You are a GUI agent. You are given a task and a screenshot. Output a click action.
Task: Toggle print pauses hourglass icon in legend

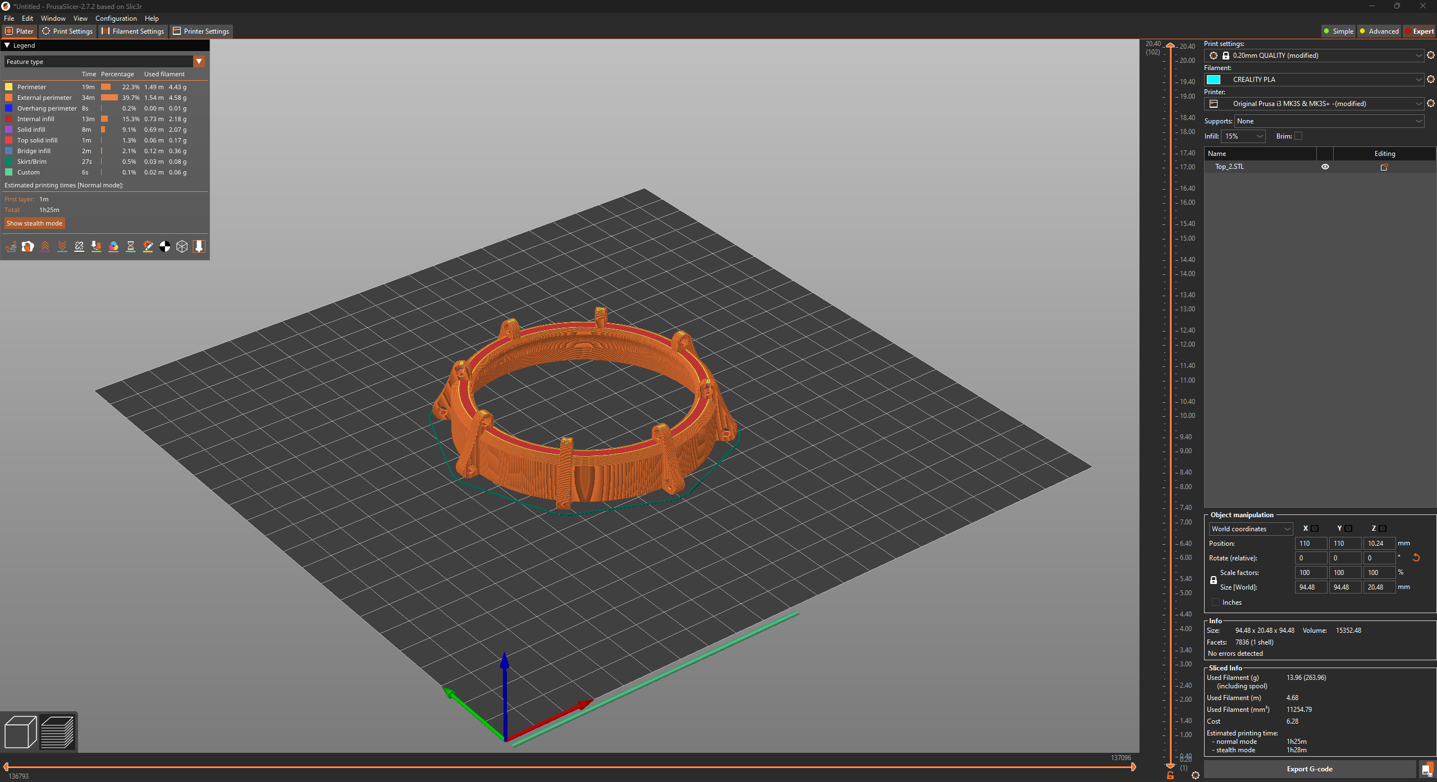coord(131,247)
